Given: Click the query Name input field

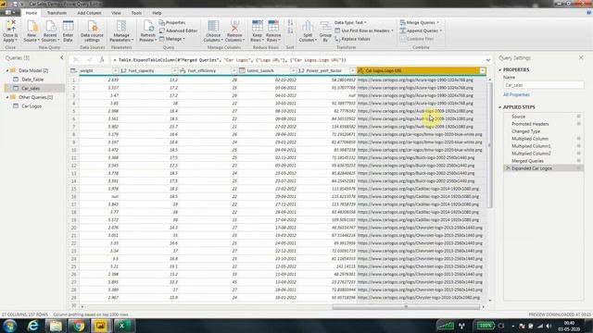Looking at the screenshot, I should coord(544,85).
